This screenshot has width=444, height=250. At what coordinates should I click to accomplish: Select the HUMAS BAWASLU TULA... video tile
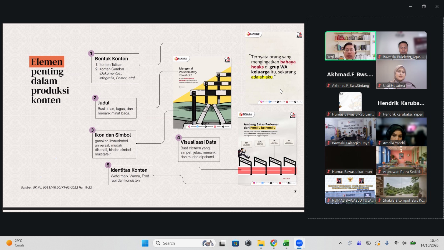pos(350,189)
